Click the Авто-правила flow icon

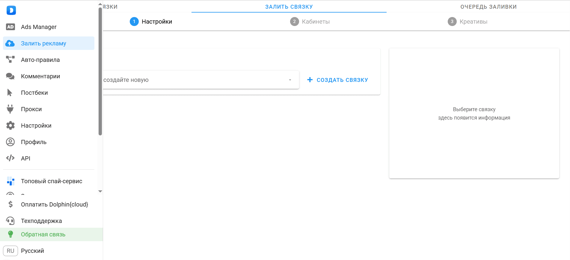(x=10, y=60)
